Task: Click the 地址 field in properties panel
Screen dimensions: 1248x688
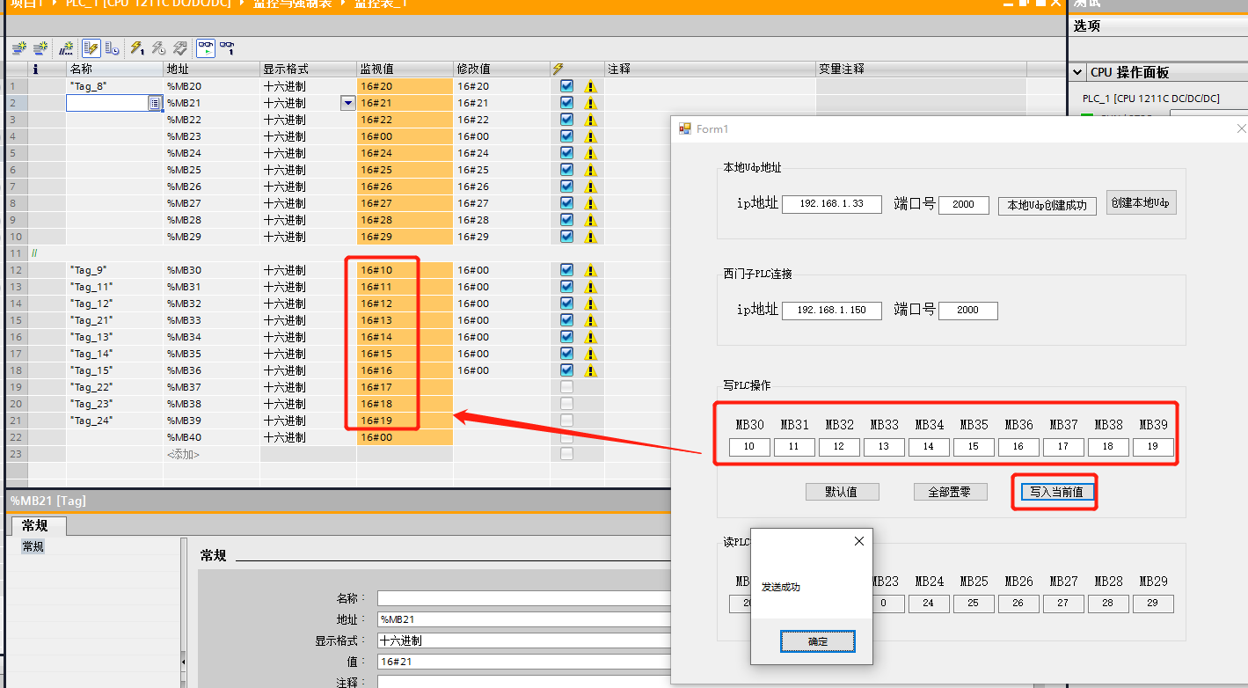Action: click(x=524, y=619)
